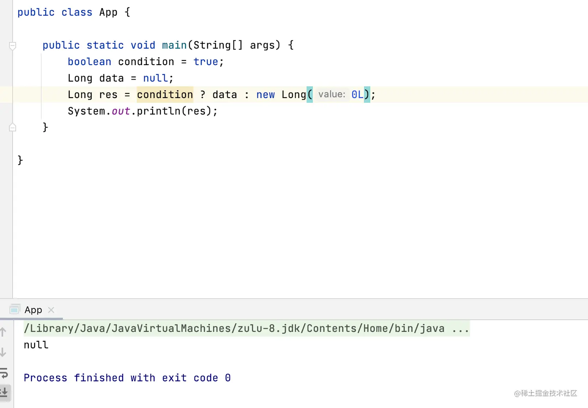Click the 'value:' parameter hint
Screen dimensions: 588x408
332,95
